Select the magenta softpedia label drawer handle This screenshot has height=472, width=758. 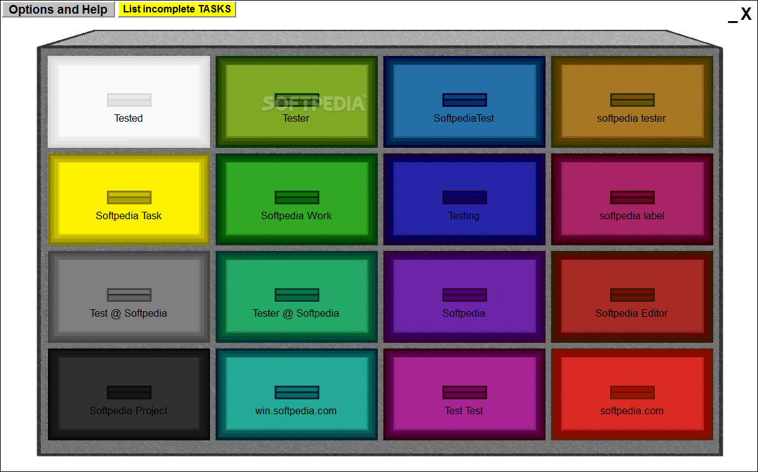pyautogui.click(x=632, y=197)
